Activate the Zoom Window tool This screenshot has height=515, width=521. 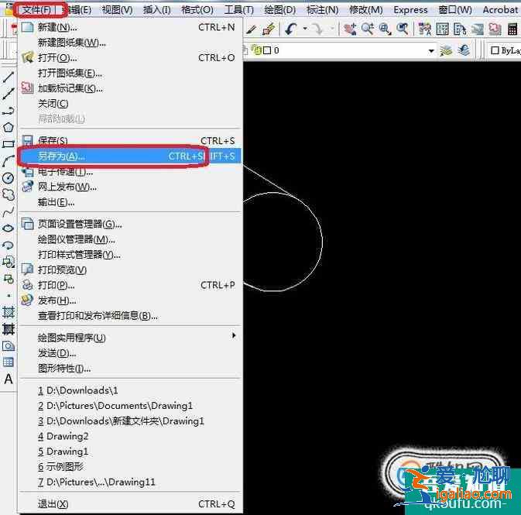385,29
